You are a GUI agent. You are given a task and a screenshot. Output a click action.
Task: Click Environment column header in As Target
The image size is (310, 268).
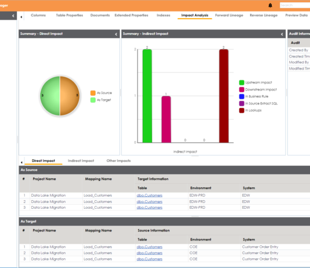point(201,240)
